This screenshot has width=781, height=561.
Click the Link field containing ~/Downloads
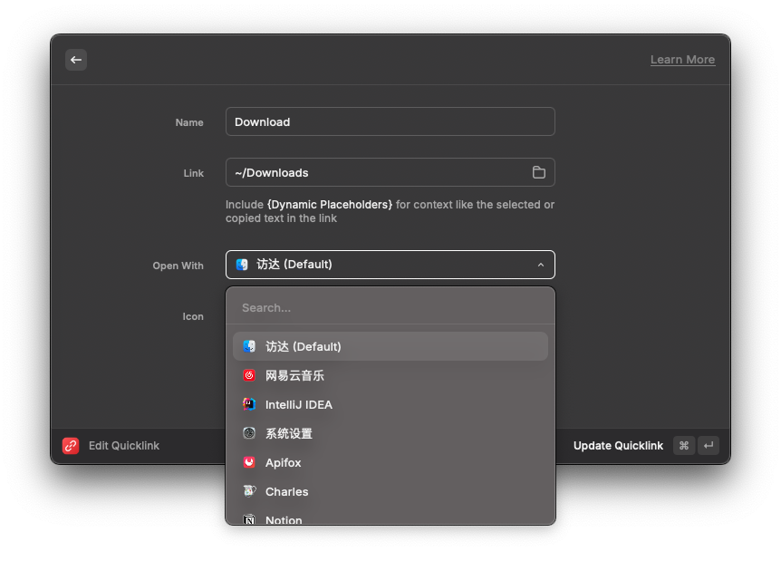[376, 173]
